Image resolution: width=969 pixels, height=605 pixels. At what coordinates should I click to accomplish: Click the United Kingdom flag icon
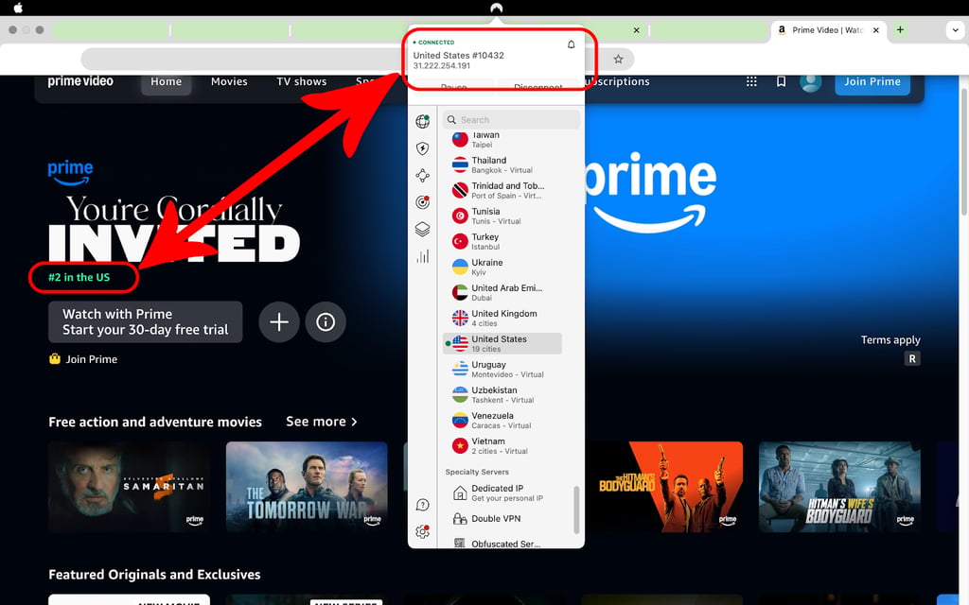[x=460, y=318]
